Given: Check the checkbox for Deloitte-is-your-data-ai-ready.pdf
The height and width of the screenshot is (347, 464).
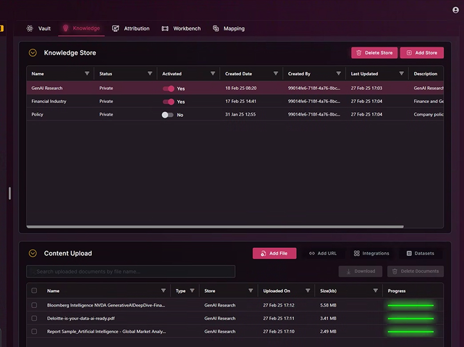Looking at the screenshot, I should [34, 318].
